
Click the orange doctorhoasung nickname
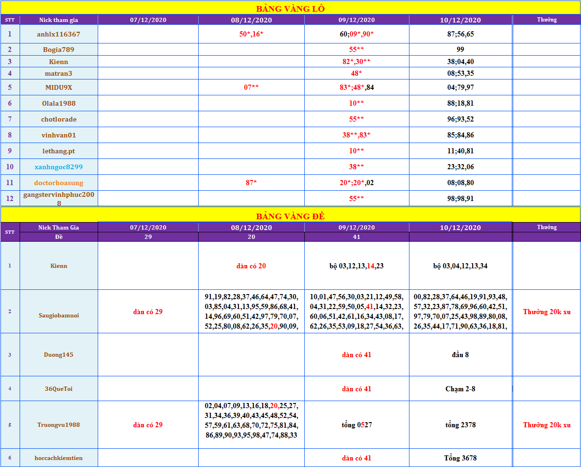tap(59, 183)
